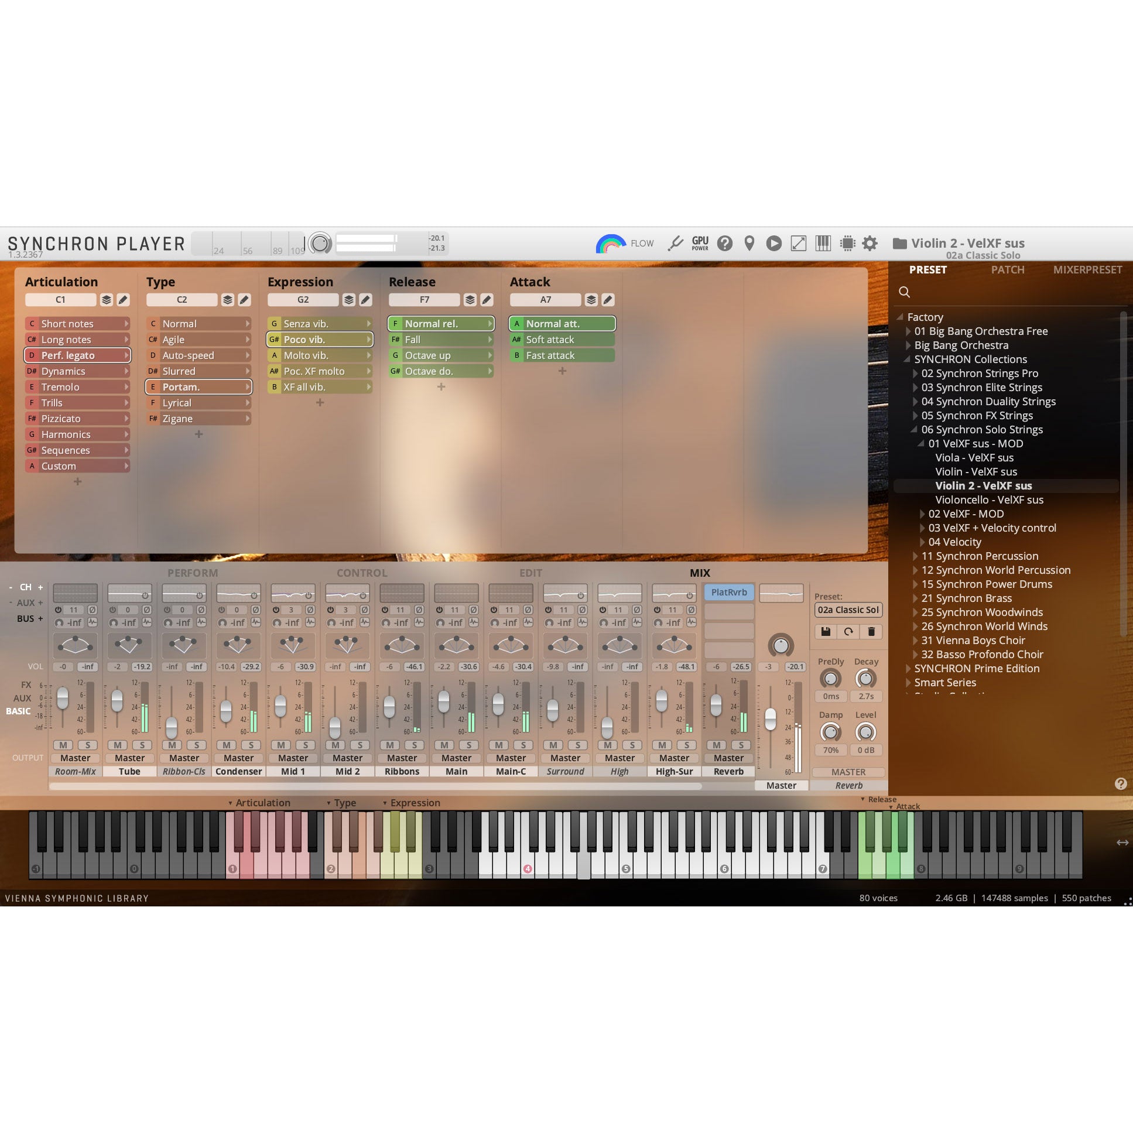Open the PERFORM tab
Viewport: 1133px width, 1133px height.
point(193,573)
